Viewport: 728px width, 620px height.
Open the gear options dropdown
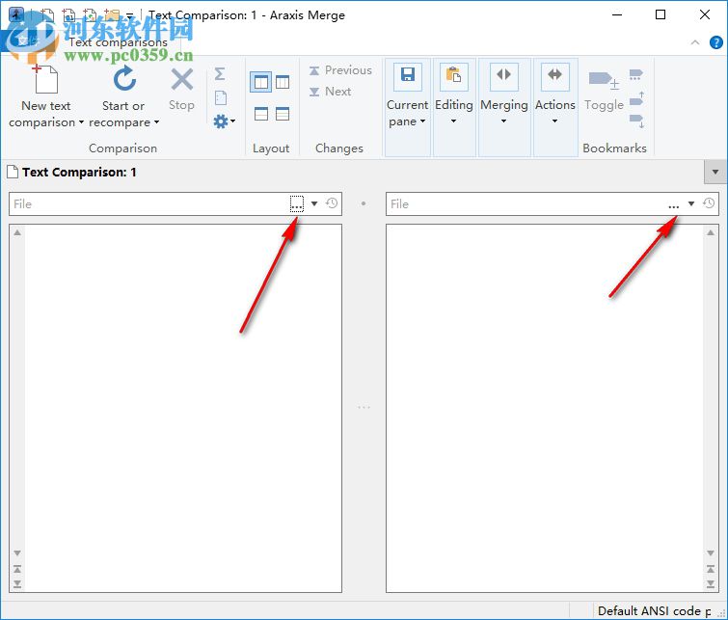pyautogui.click(x=225, y=121)
